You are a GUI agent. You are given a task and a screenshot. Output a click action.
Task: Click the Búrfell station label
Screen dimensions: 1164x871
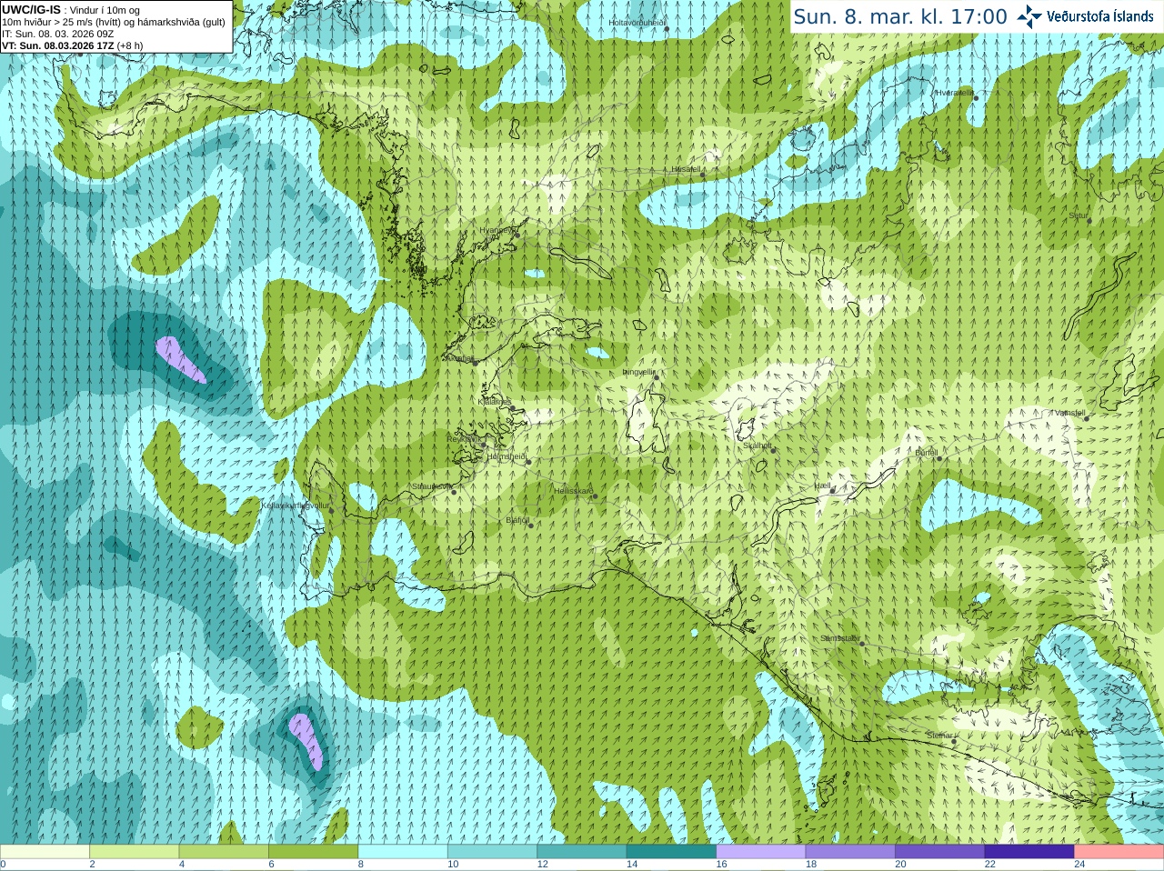(x=927, y=453)
